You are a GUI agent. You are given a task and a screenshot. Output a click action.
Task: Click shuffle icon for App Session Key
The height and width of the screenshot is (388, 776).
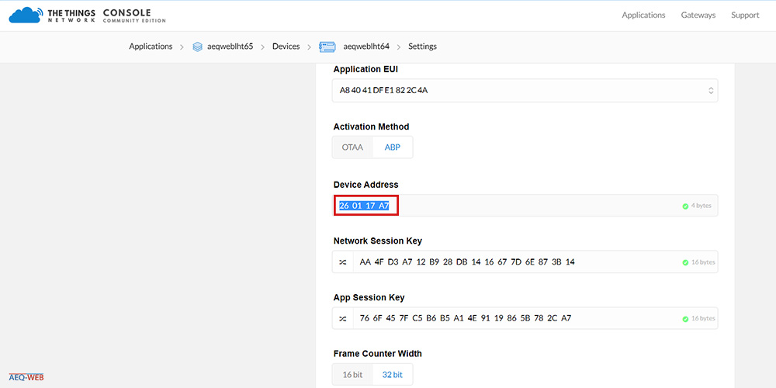click(342, 318)
